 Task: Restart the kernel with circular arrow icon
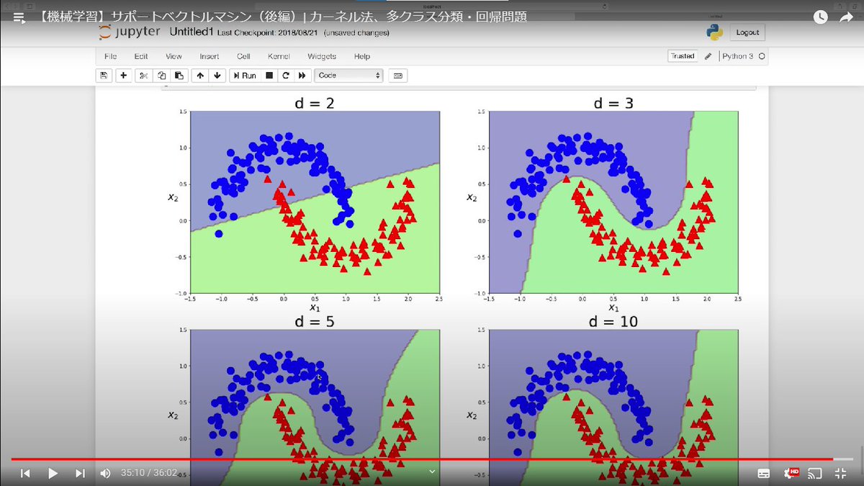(286, 75)
